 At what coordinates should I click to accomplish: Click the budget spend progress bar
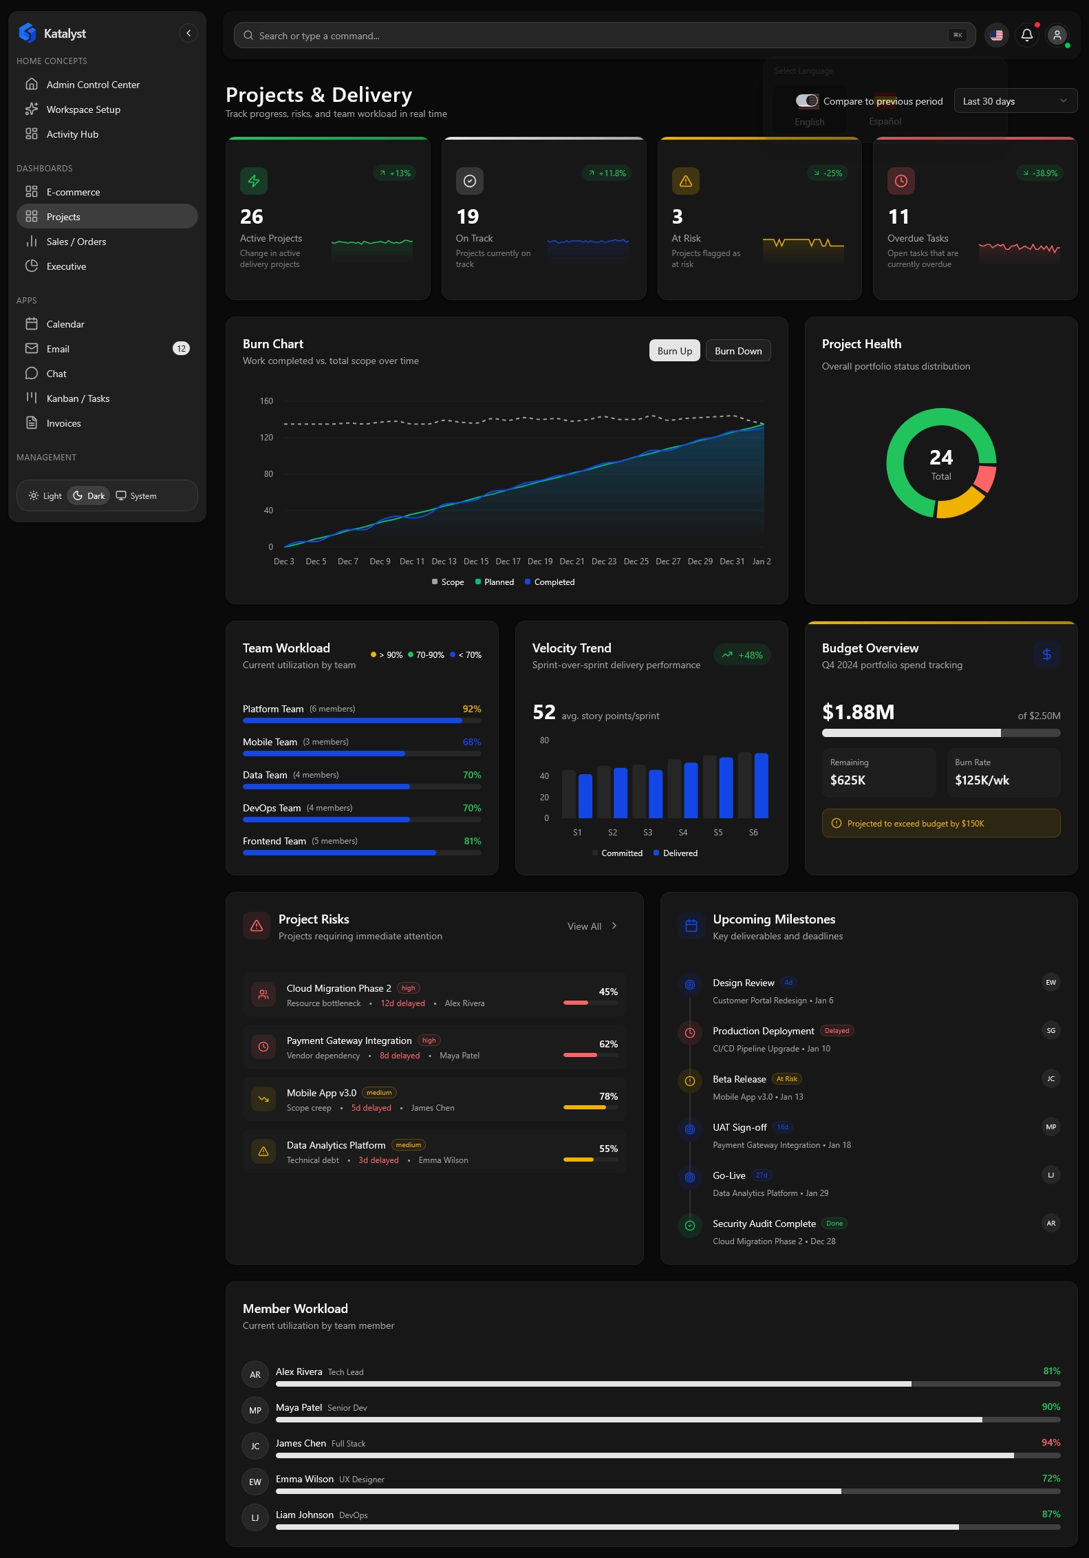[x=940, y=733]
